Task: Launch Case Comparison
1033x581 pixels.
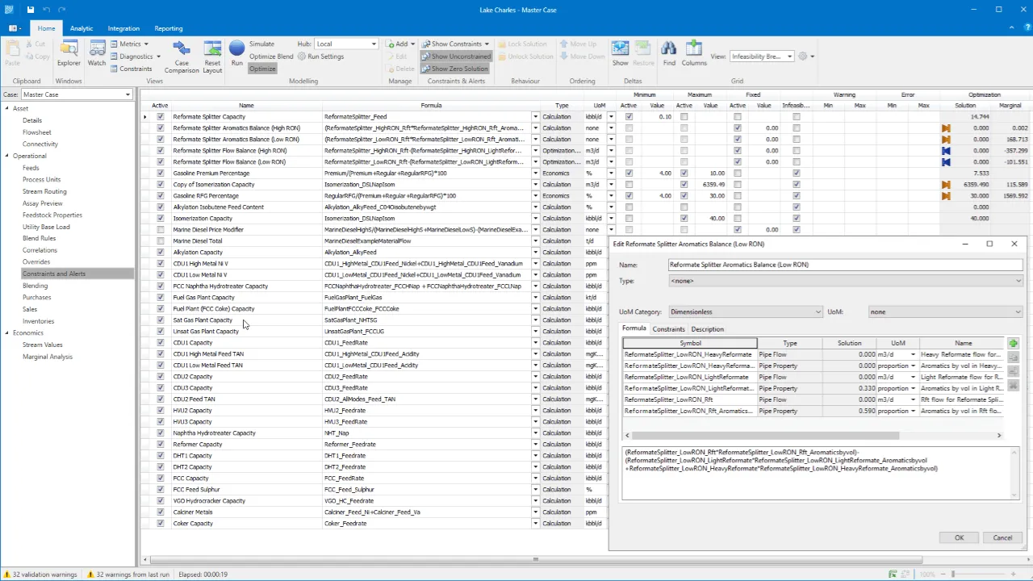Action: 182,55
